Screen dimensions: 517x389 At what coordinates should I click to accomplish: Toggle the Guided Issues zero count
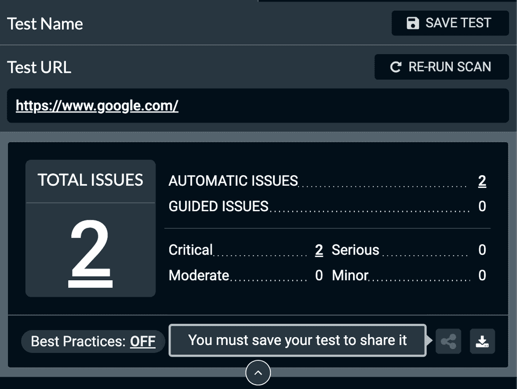pyautogui.click(x=481, y=206)
